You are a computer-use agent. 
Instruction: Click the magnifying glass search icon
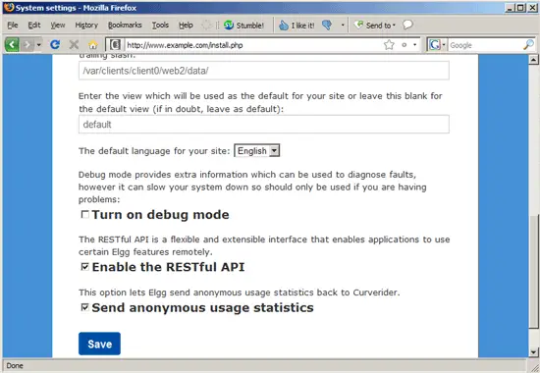click(528, 44)
